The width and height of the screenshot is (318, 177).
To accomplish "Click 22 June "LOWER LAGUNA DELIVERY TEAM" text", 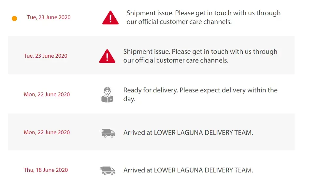I will tap(203, 132).
